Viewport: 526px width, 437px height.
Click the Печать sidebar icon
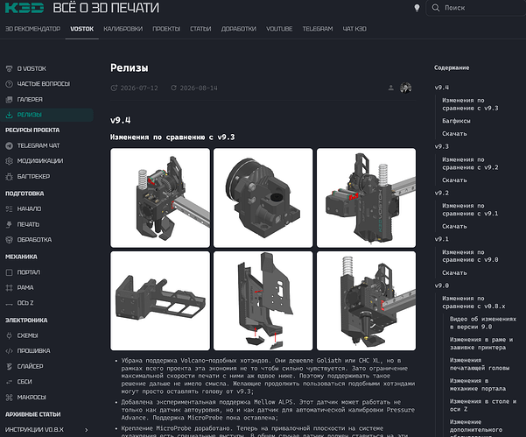[9, 224]
